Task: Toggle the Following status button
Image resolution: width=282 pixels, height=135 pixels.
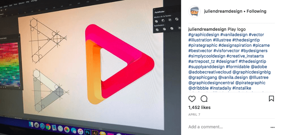Action: tap(256, 11)
